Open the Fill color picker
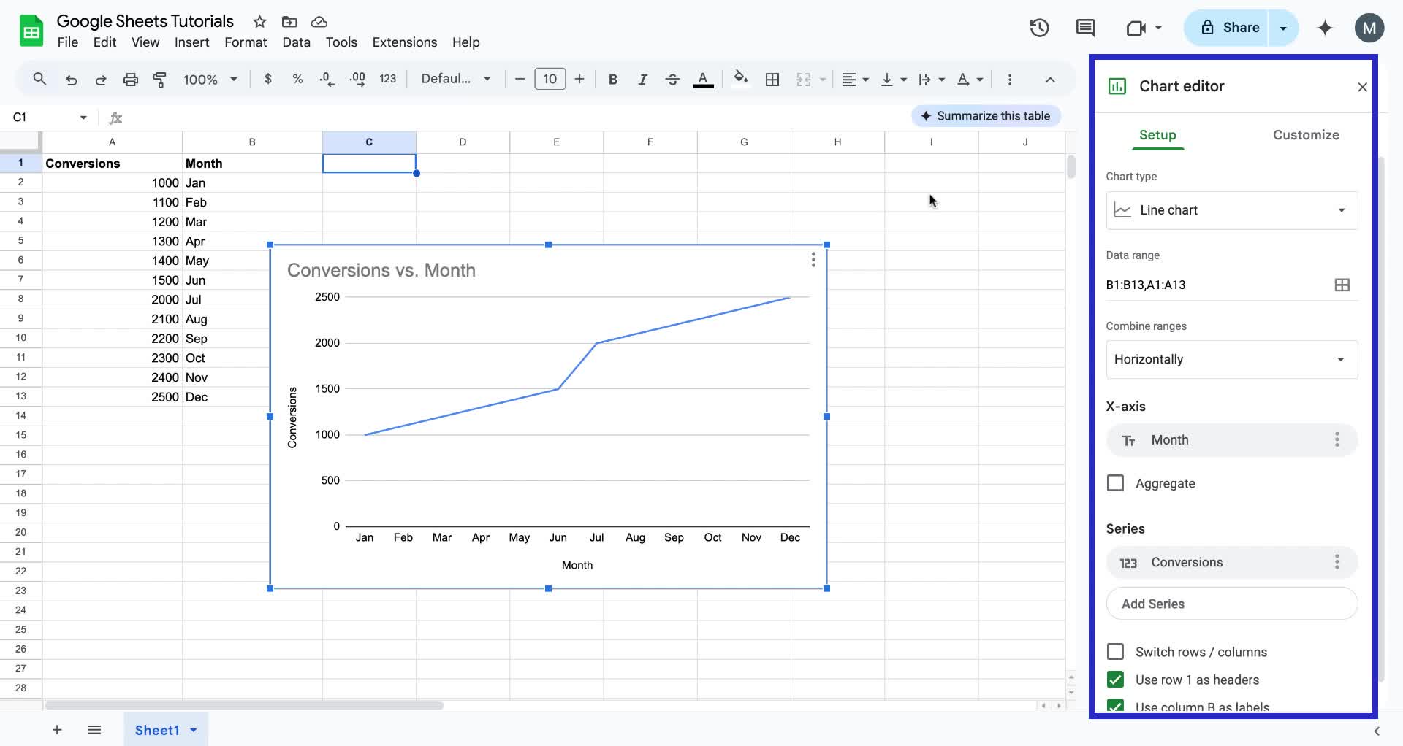Viewport: 1403px width, 746px height. pos(741,79)
